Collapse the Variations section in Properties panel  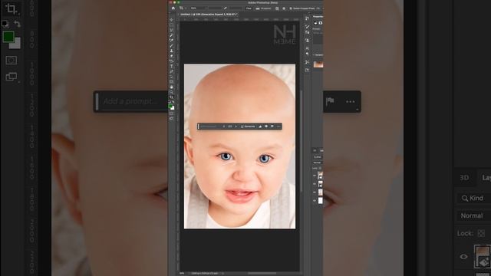pyautogui.click(x=314, y=54)
